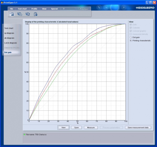Screen dimensions: 157x147
Task: Click the PrintOpen title bar app icon
Action: pos(2,3)
